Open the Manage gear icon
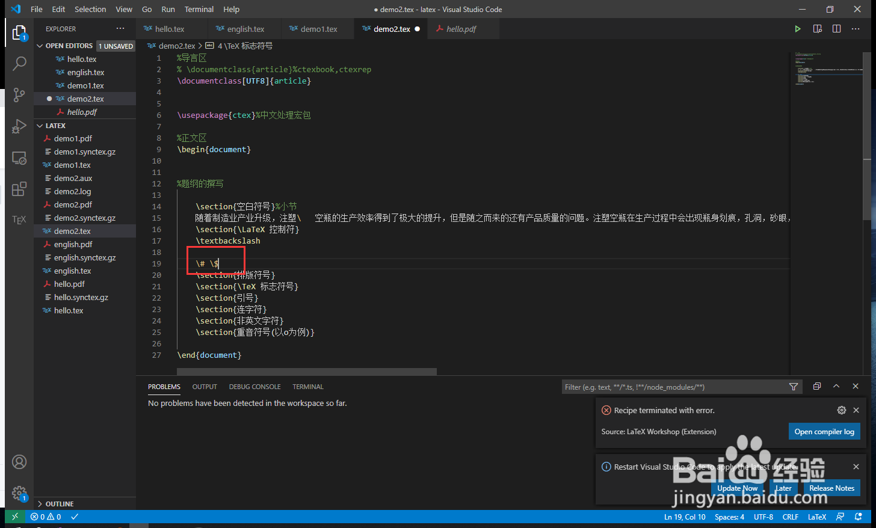 click(x=19, y=493)
